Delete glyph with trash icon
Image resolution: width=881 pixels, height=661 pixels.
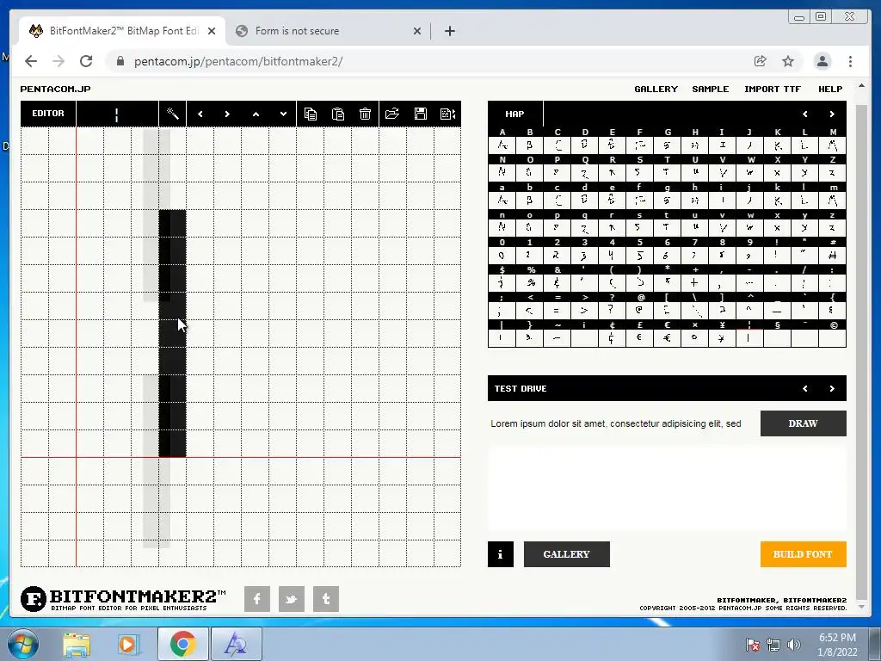click(365, 114)
